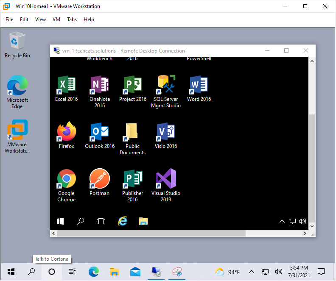Show hidden icons in remote system tray
Viewport: 336px width, 281px height.
click(282, 221)
